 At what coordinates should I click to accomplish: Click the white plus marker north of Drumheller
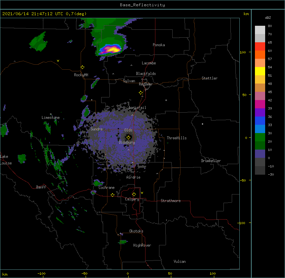pos(202,124)
